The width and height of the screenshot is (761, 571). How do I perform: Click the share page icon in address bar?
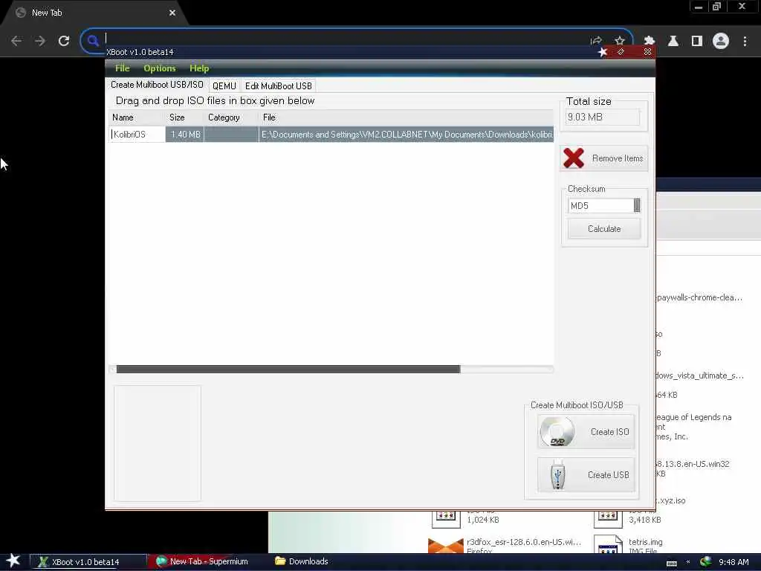(x=596, y=41)
